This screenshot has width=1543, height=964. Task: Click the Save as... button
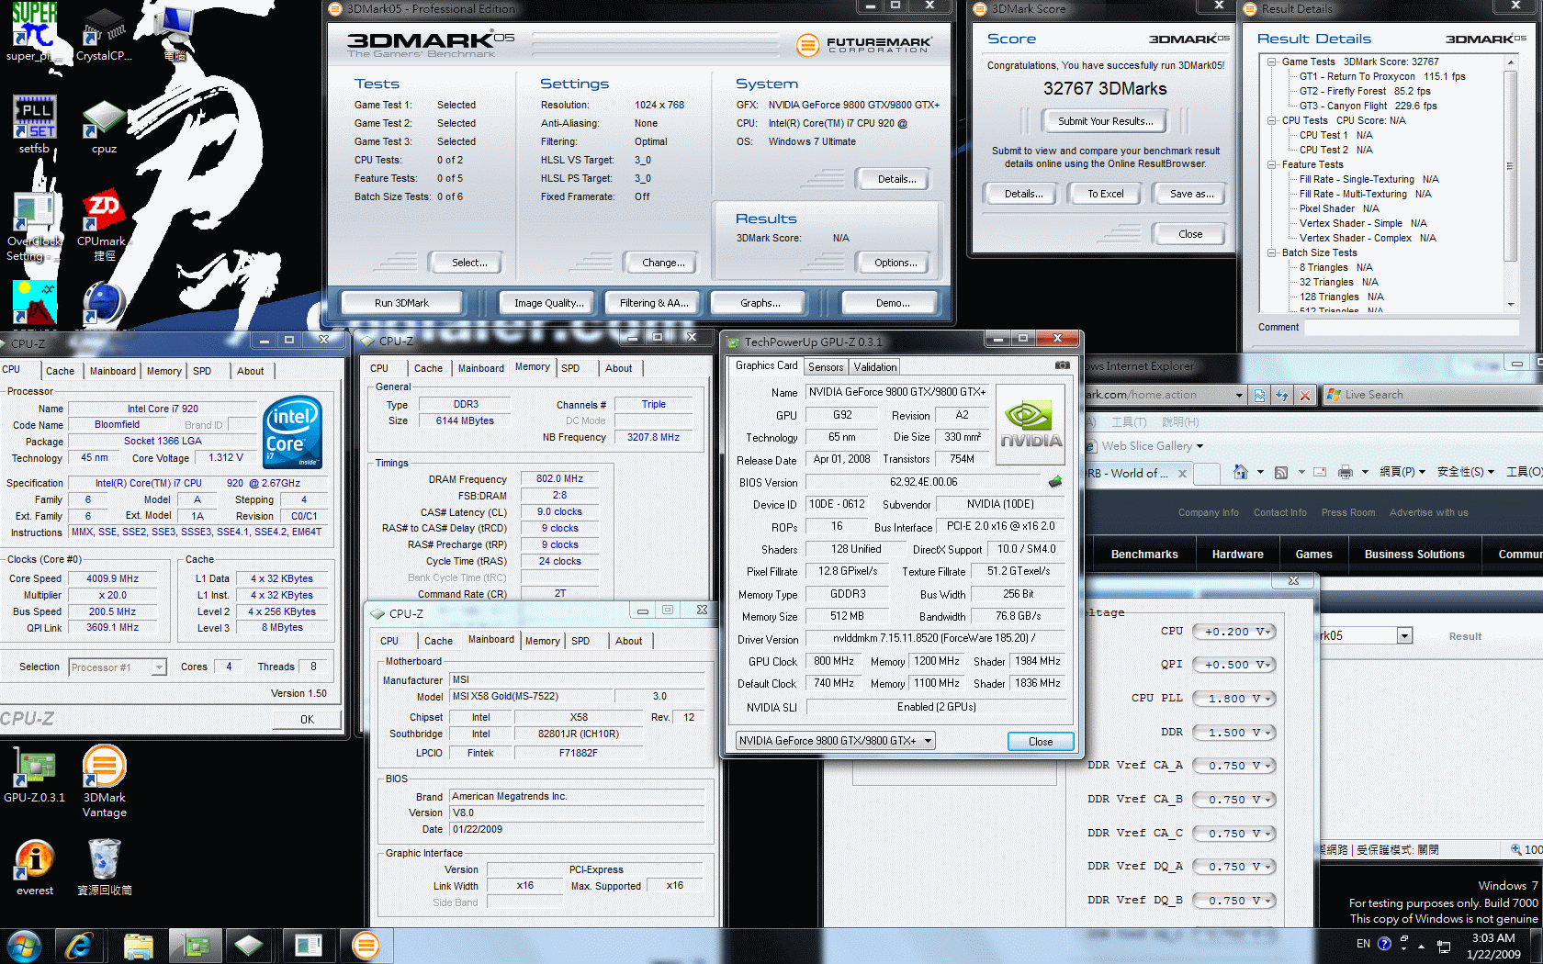(x=1191, y=194)
